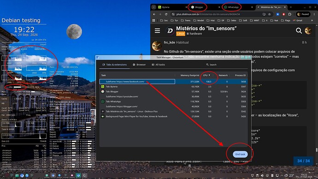Click the frc_kde post avatar

(157, 46)
